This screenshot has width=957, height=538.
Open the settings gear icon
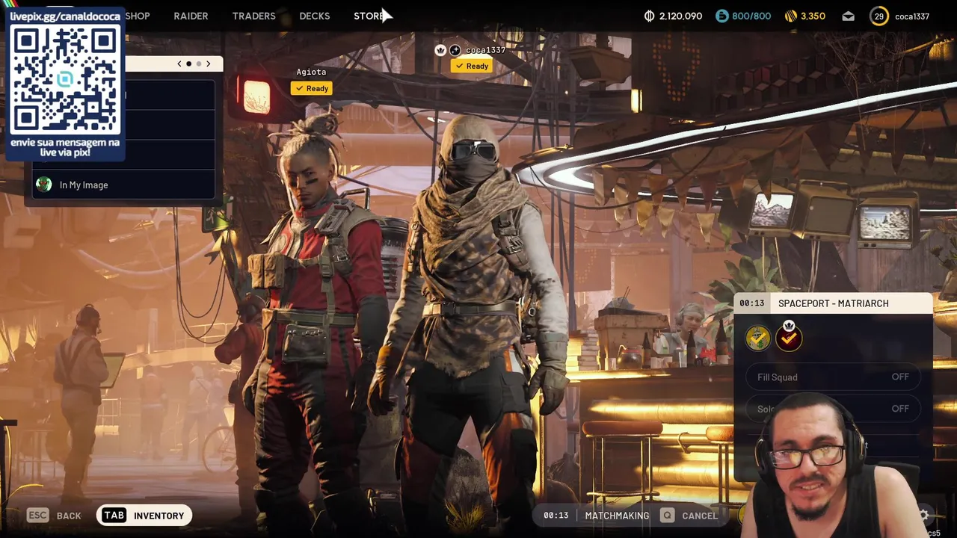click(x=924, y=515)
